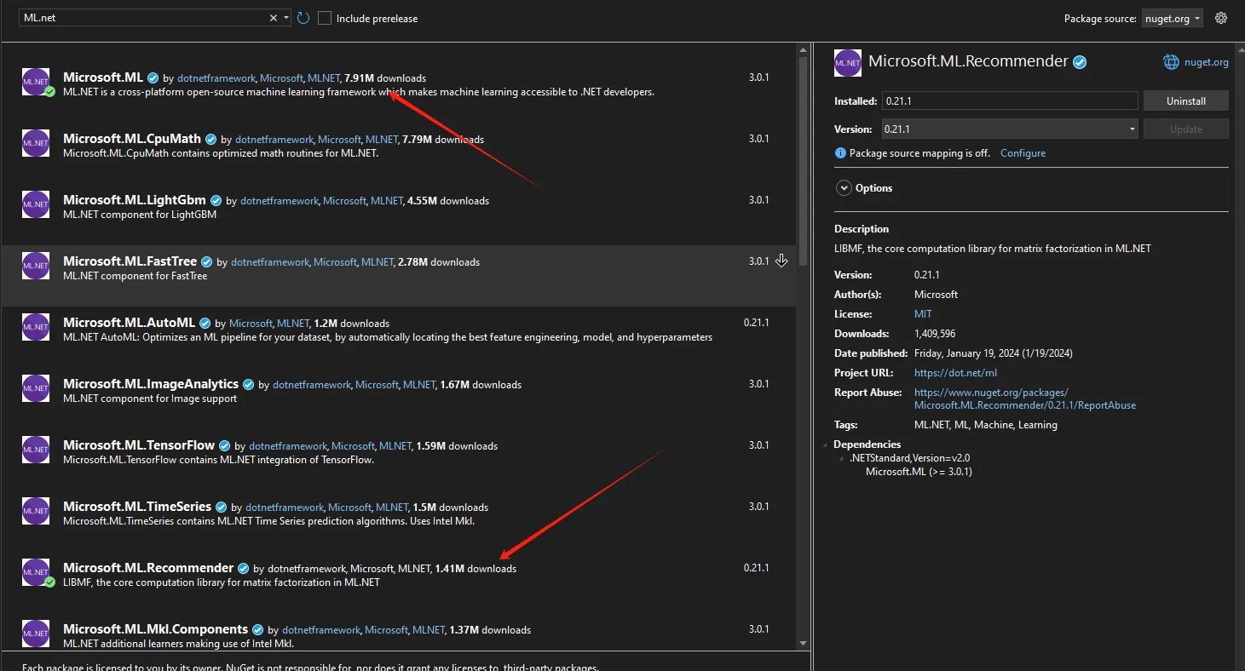Screen dimensions: 1245x671
Task: Click the Microsoft.ML.Recommender package icon in list
Action: pyautogui.click(x=36, y=572)
